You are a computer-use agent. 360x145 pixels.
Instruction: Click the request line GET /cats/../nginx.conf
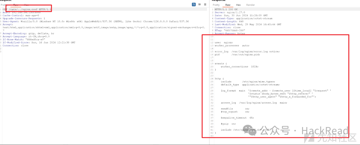tap(27, 9)
